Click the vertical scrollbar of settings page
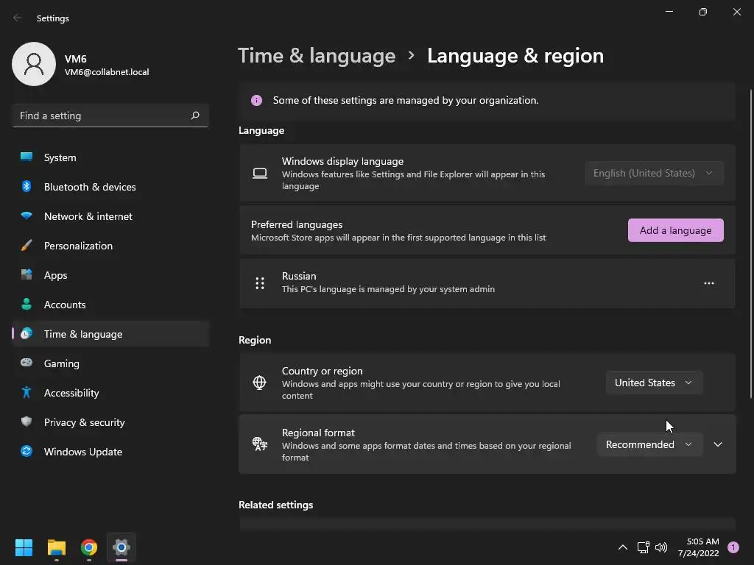754x565 pixels. tap(750, 244)
